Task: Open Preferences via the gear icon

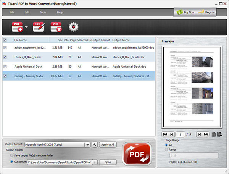Action: click(73, 27)
